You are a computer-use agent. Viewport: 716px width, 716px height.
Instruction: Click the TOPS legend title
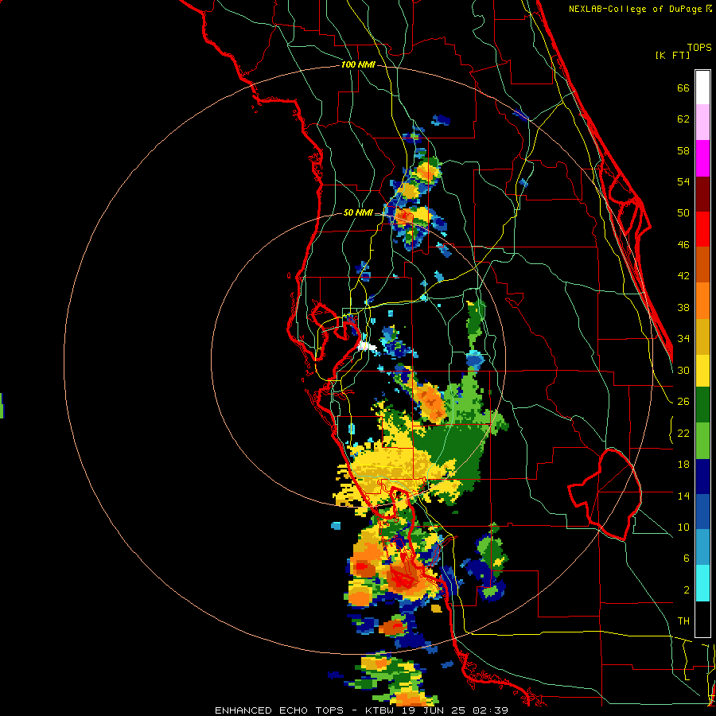click(699, 48)
